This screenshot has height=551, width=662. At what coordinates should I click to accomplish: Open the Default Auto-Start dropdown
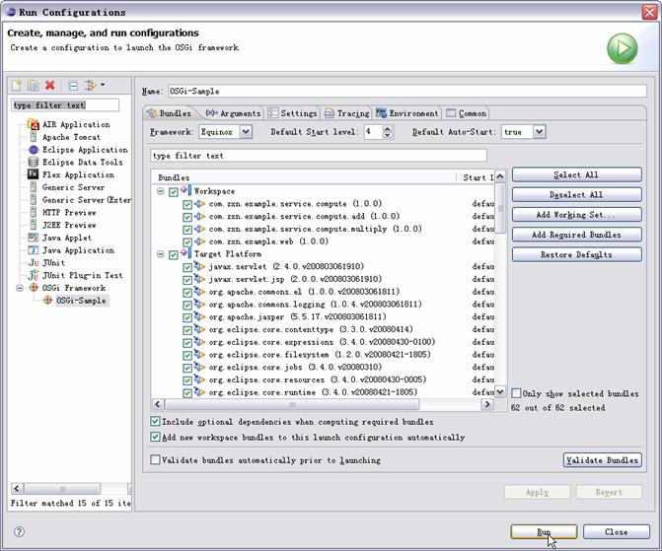(x=539, y=132)
